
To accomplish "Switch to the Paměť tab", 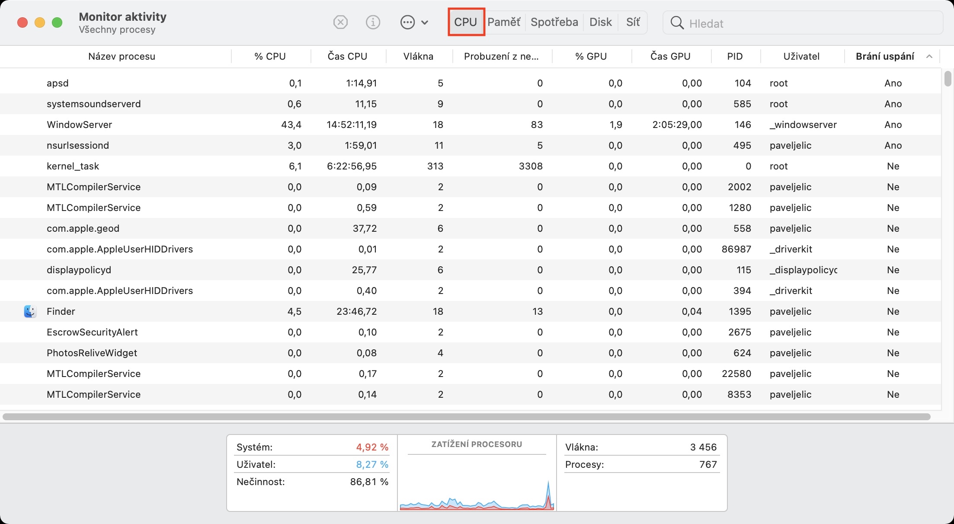I will click(504, 22).
